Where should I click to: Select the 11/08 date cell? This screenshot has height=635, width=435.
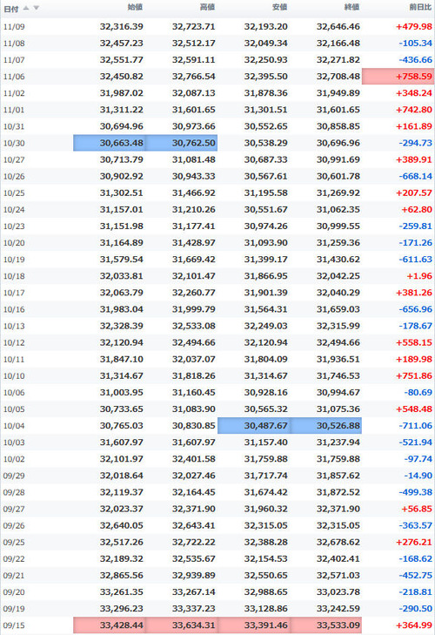pos(14,44)
